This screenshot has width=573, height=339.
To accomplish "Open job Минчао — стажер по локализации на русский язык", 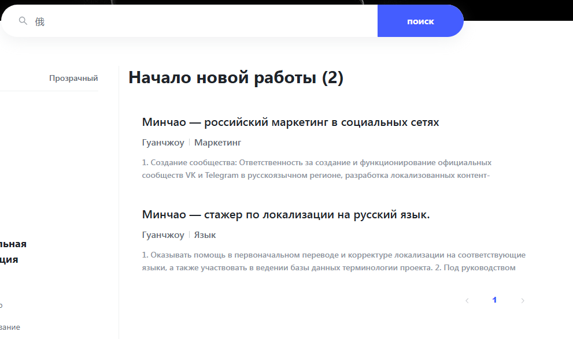I will [x=286, y=215].
